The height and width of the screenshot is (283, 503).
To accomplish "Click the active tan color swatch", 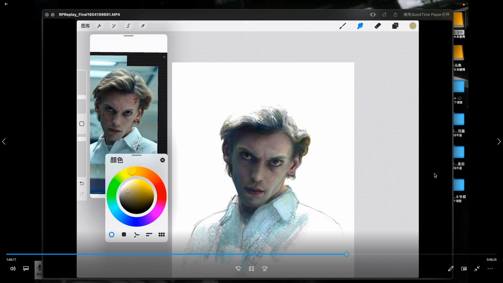I will tap(413, 26).
